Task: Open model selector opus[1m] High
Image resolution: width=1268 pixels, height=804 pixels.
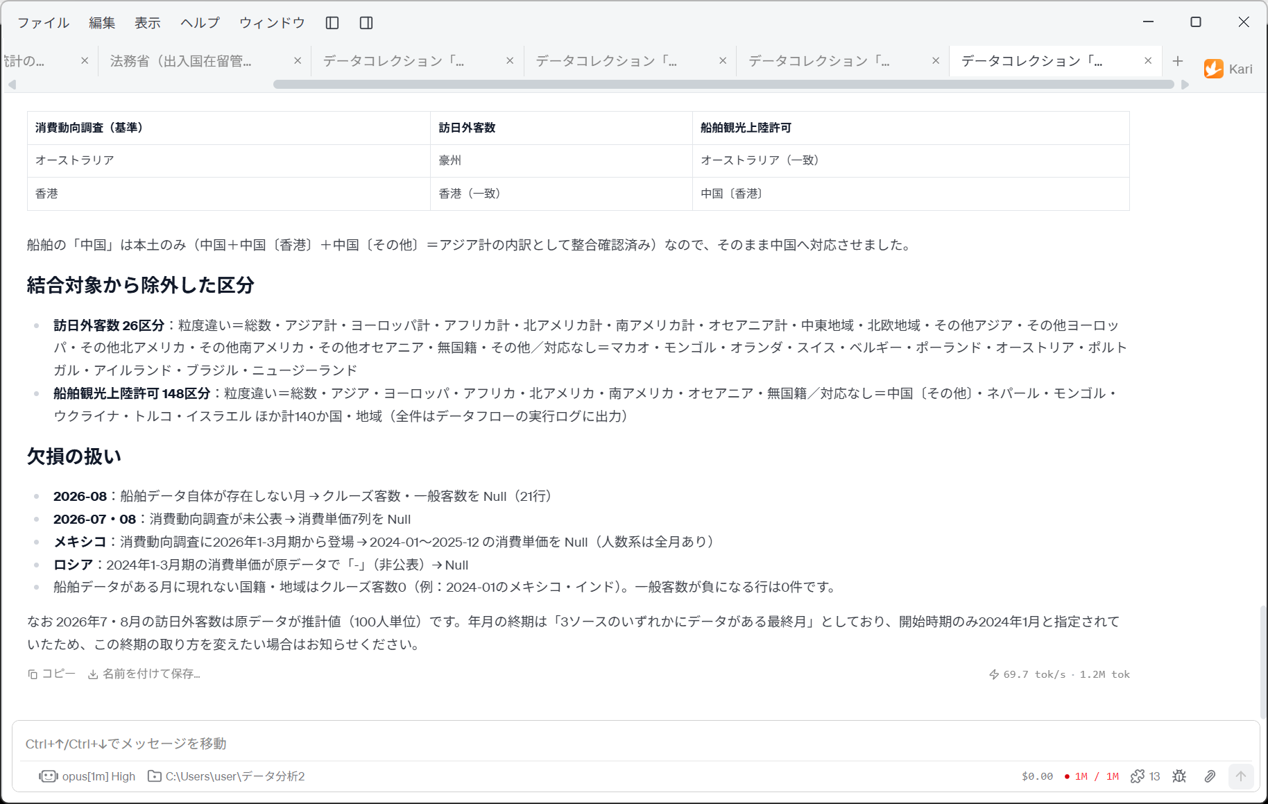Action: coord(87,776)
